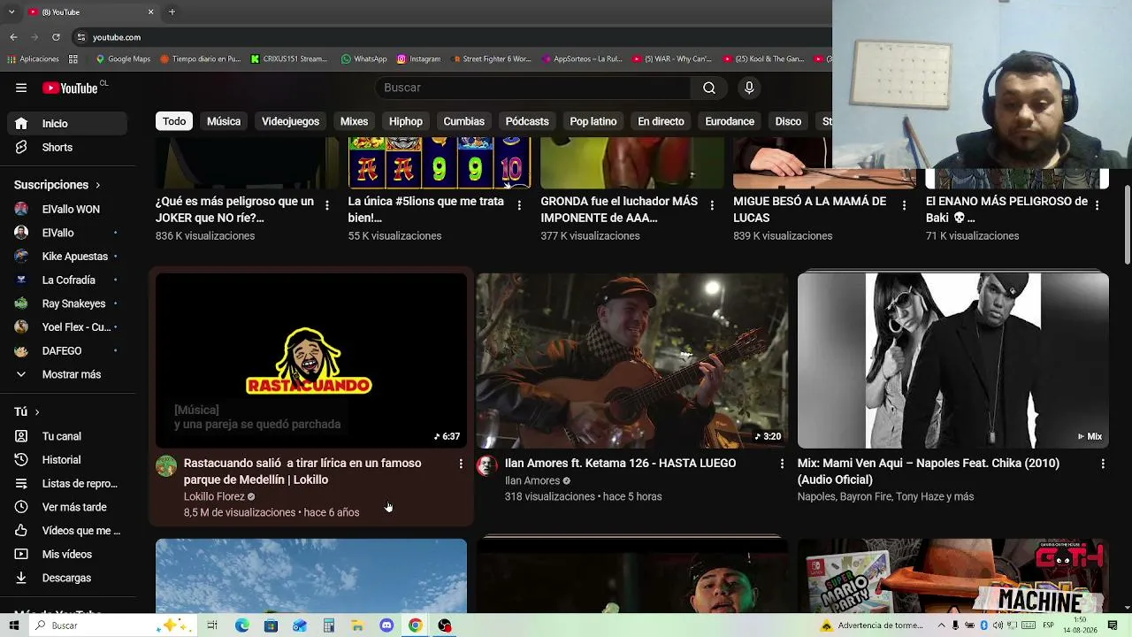Screen dimensions: 1132x637
Task: Open Calculator from the taskbar
Action: [328, 625]
